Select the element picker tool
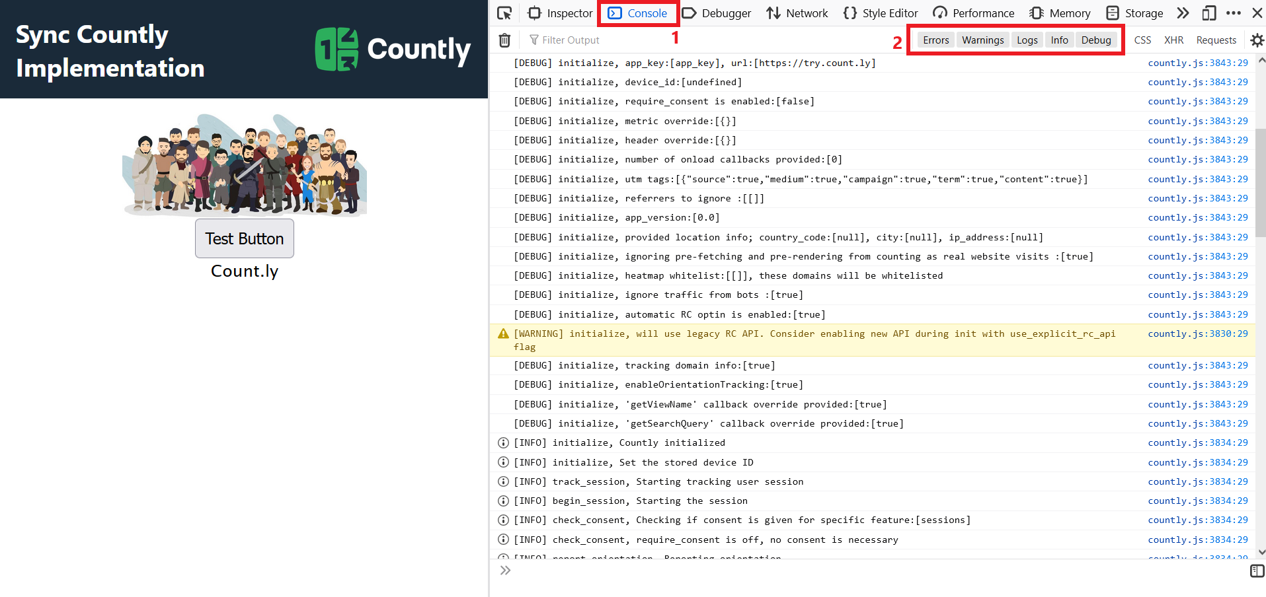Screen dimensions: 1266x597 click(504, 13)
